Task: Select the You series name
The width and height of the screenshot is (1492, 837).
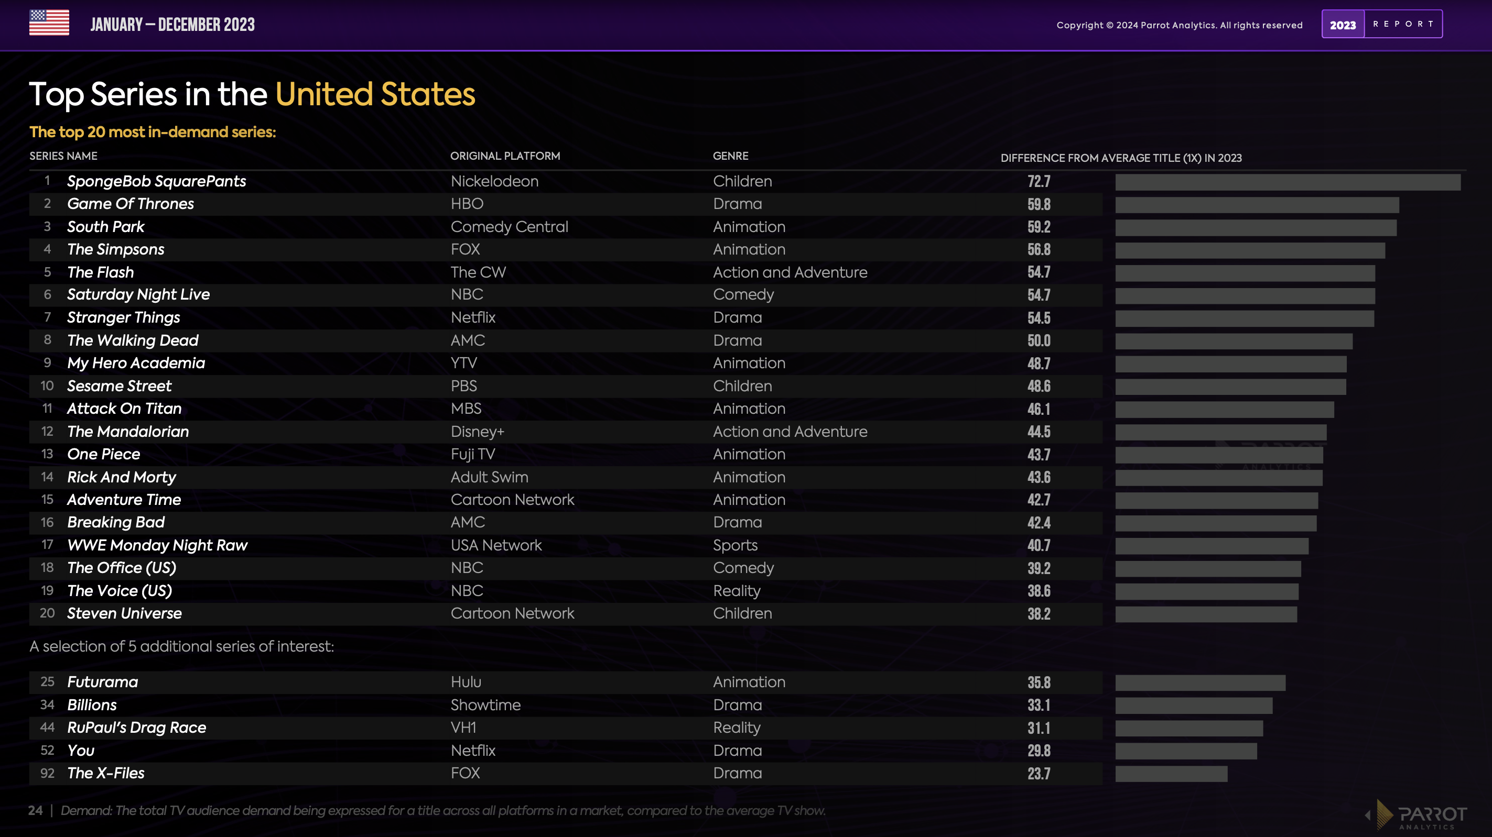Action: coord(81,751)
